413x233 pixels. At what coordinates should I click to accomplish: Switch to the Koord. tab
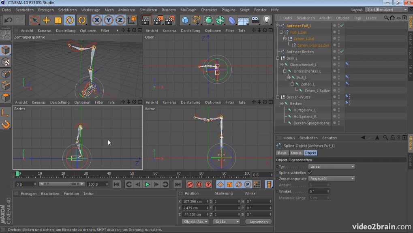pos(296,153)
